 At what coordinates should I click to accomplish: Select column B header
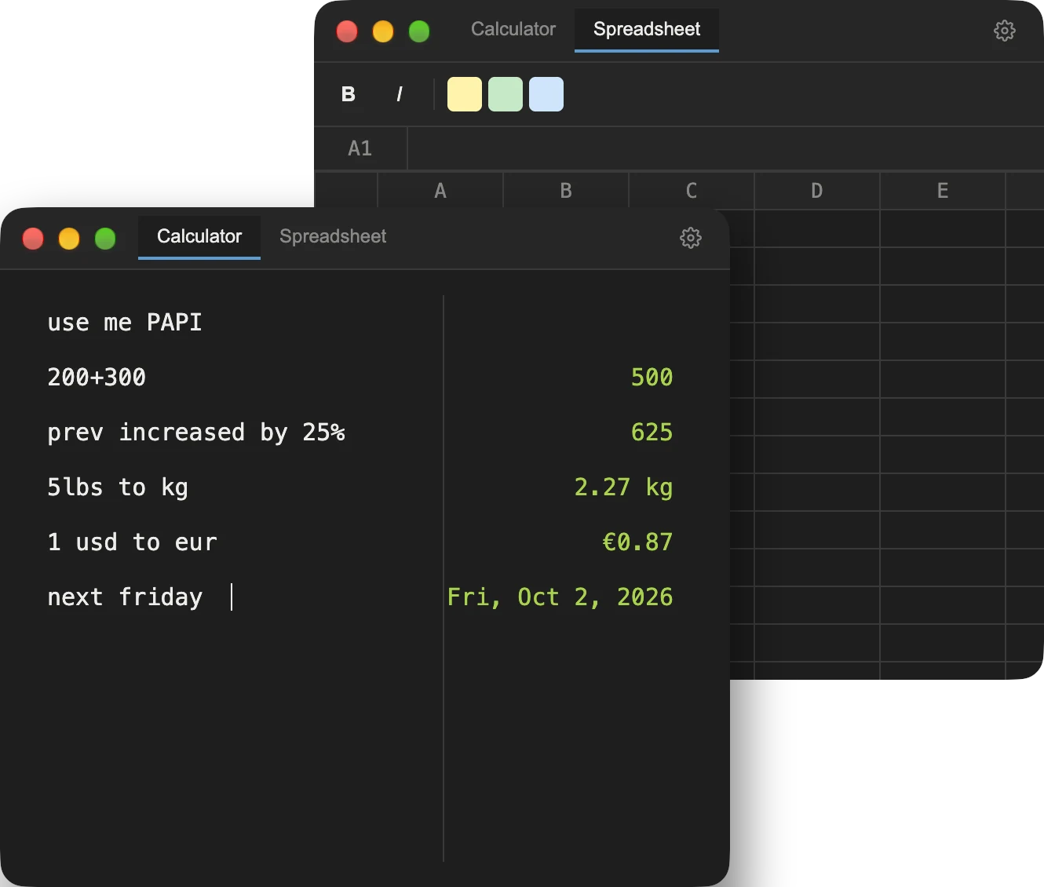point(566,191)
